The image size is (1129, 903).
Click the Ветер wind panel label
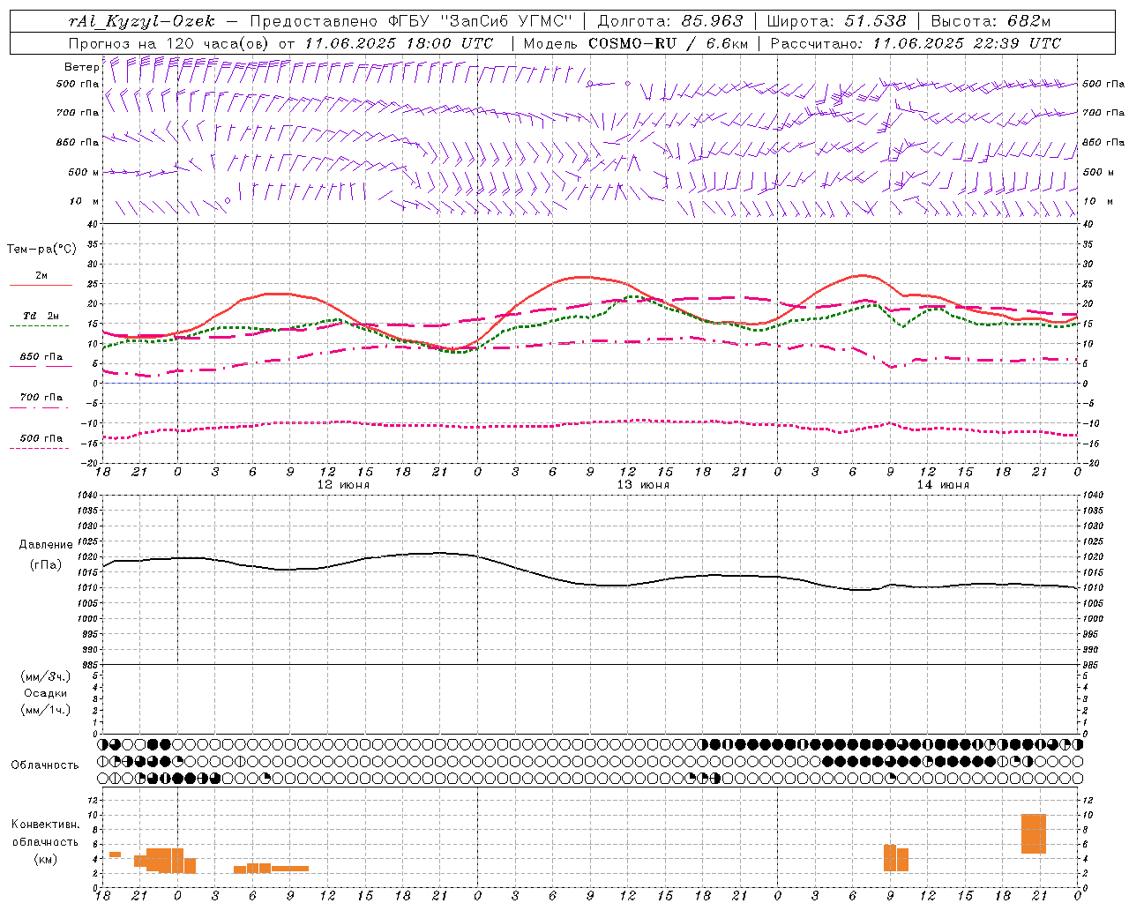point(81,67)
